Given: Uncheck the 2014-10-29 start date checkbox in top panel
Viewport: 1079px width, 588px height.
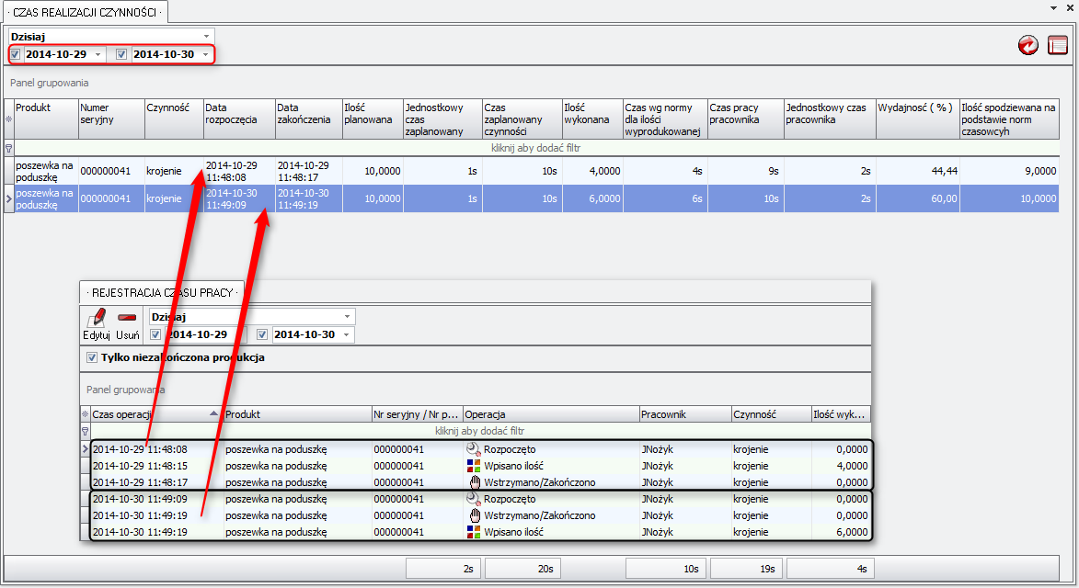Looking at the screenshot, I should tap(15, 55).
